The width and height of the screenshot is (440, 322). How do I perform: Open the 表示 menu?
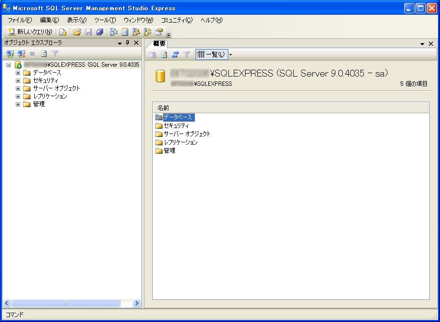click(77, 20)
